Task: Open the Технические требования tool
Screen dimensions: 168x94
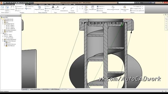Action: tap(137, 11)
